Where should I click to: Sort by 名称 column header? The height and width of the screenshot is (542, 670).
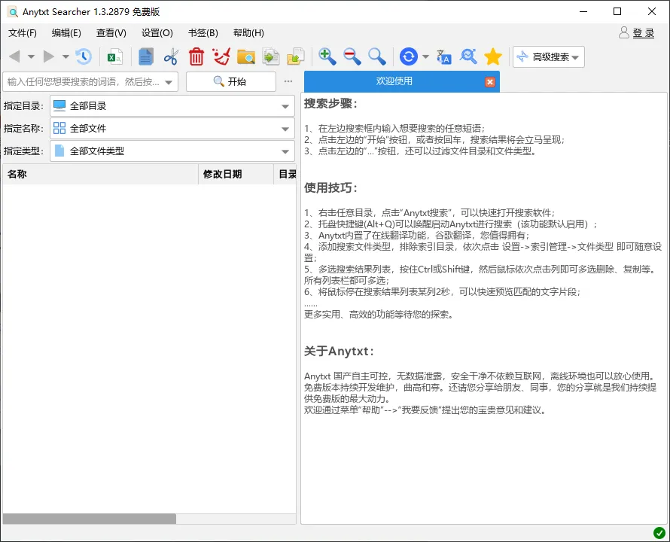point(100,174)
